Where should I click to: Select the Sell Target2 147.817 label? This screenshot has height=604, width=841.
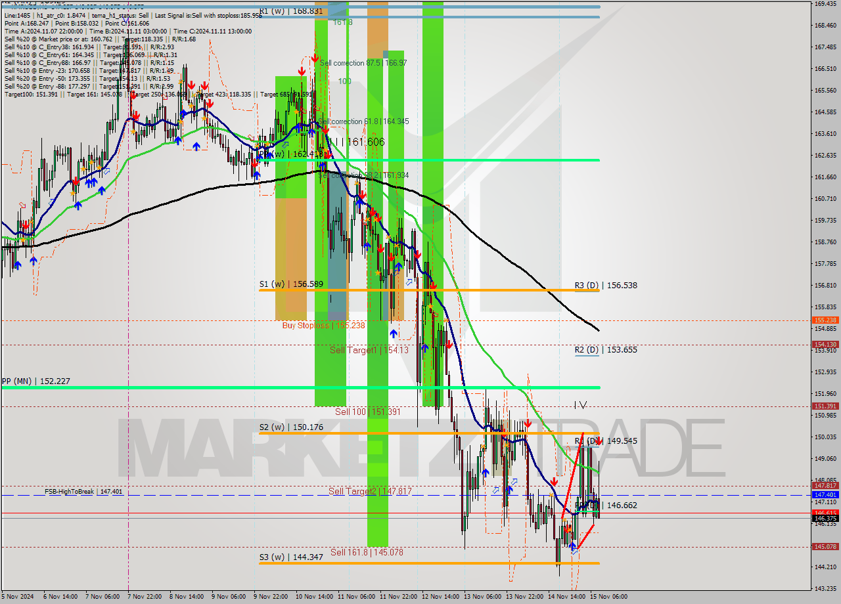point(370,491)
